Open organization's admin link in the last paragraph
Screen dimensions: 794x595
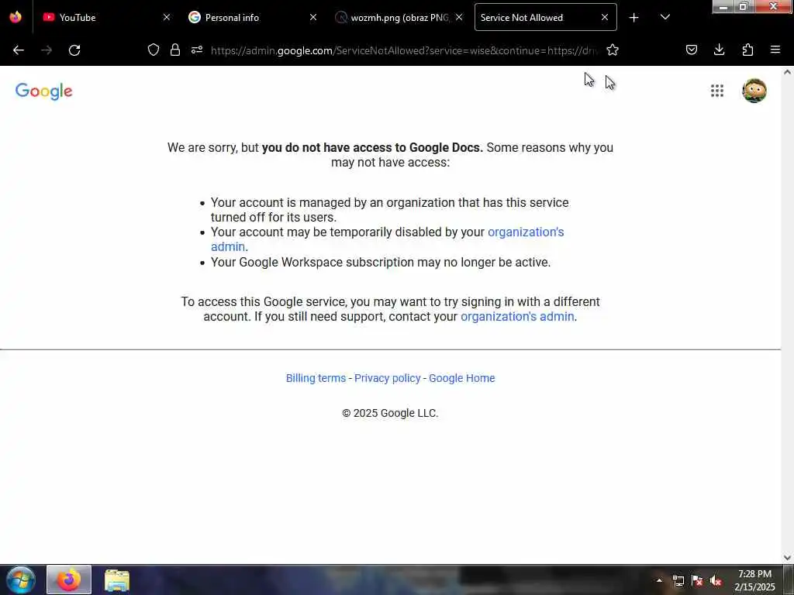pos(517,316)
